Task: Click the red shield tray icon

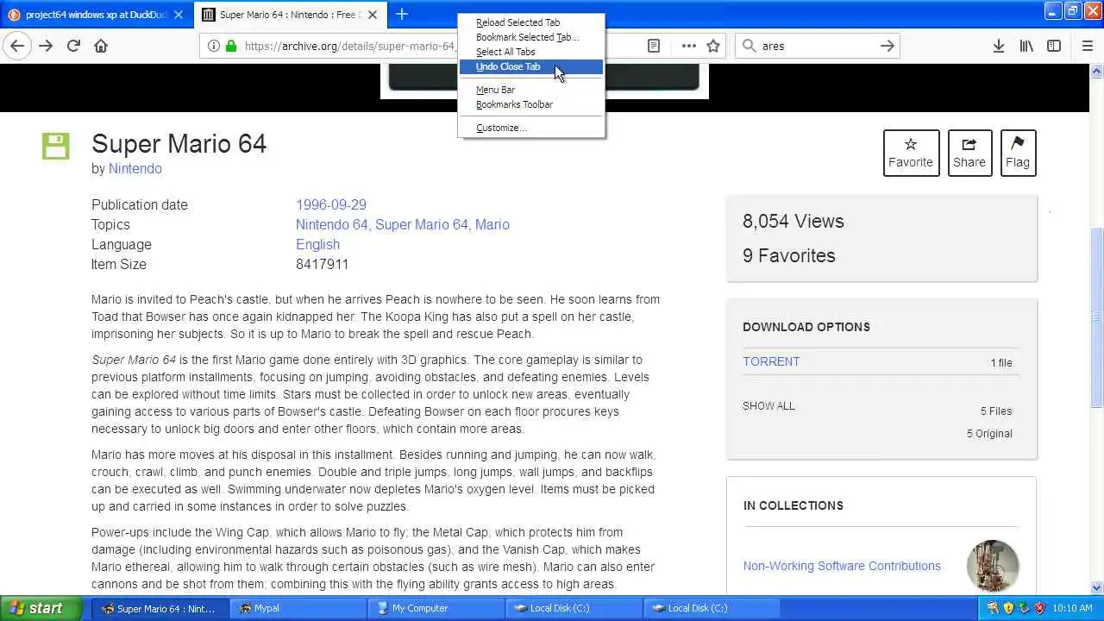Action: coord(1041,608)
